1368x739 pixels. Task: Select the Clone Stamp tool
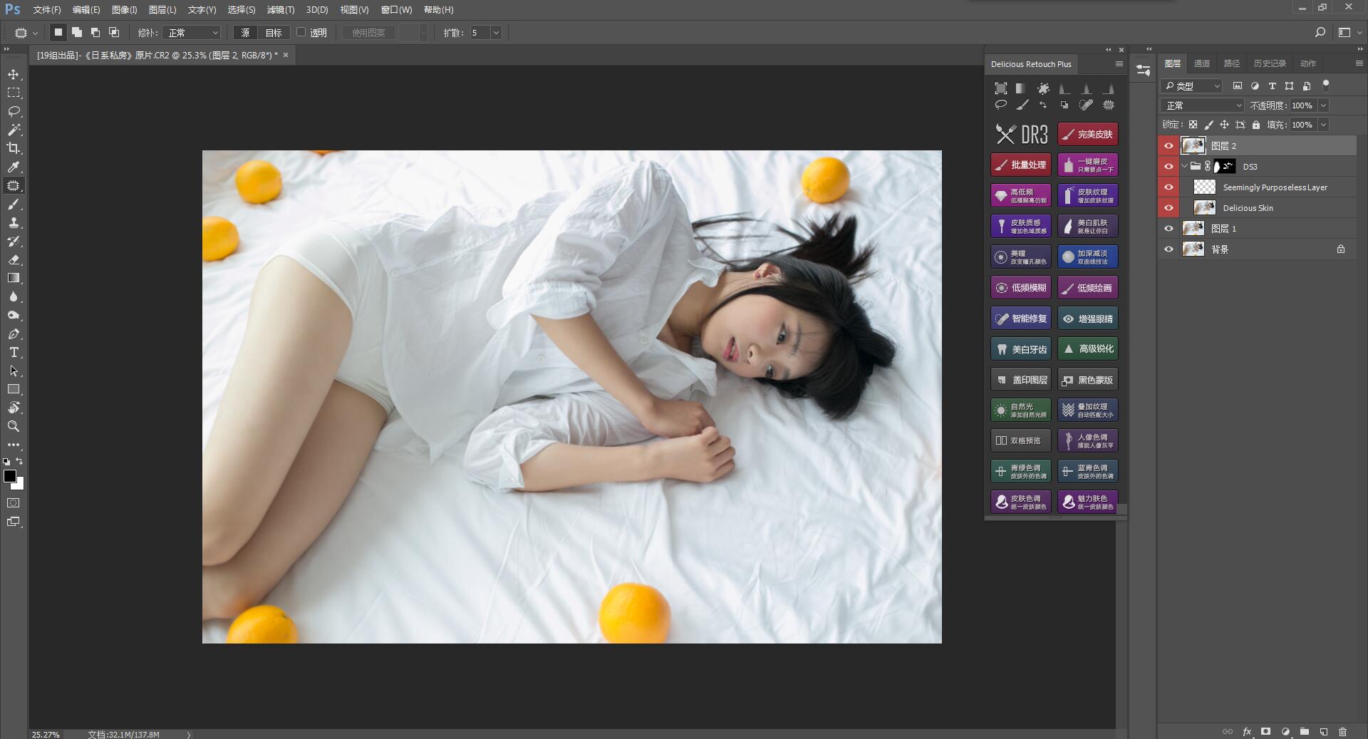tap(13, 222)
